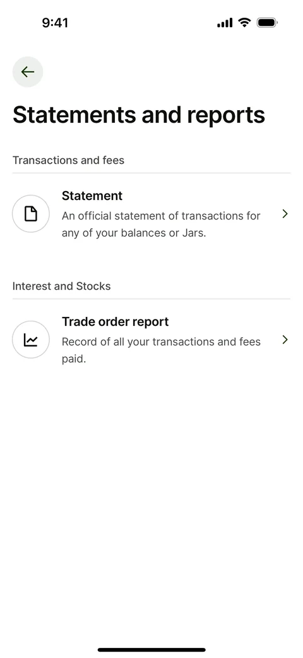This screenshot has width=303, height=658.
Task: Tap the Statements and reports heading
Action: coord(139,115)
